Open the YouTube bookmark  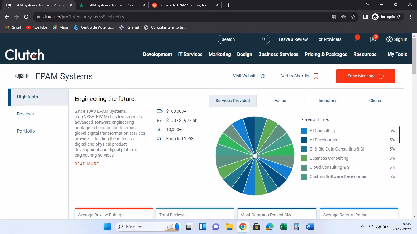pyautogui.click(x=37, y=27)
